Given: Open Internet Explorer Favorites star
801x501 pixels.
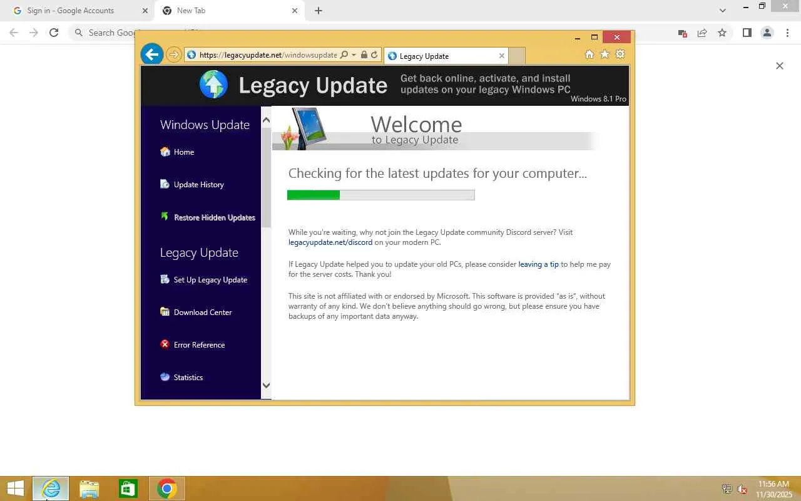Looking at the screenshot, I should 605,54.
